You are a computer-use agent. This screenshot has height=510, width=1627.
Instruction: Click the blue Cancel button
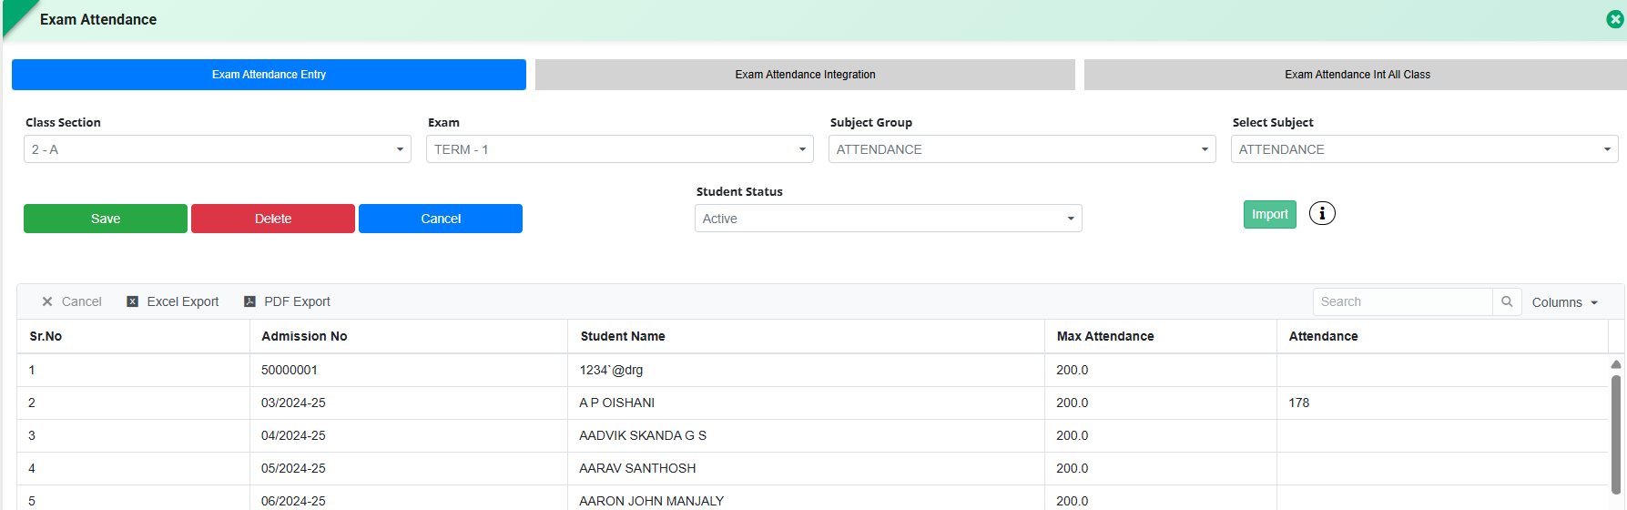[x=441, y=219]
